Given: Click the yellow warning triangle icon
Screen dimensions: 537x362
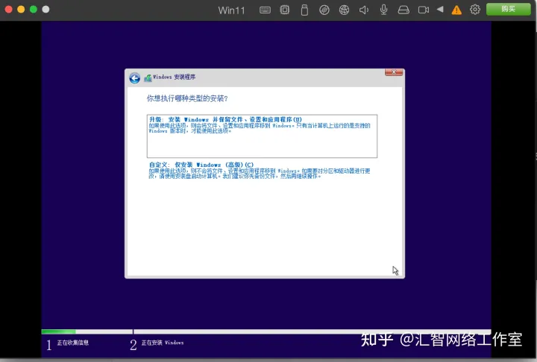Looking at the screenshot, I should pos(456,10).
